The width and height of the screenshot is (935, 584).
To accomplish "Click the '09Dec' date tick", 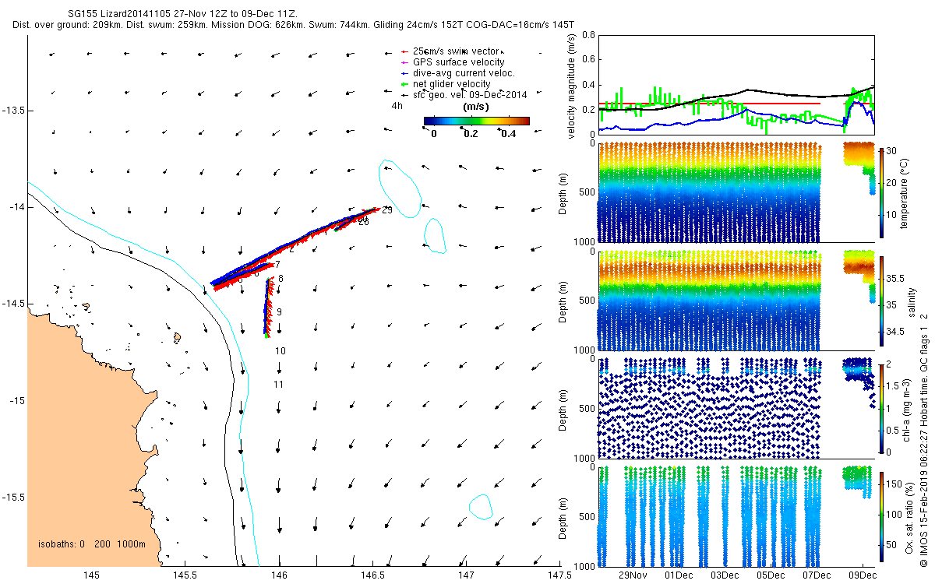I will click(863, 575).
